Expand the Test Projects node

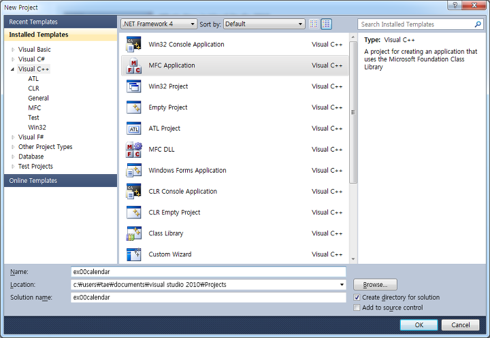13,167
